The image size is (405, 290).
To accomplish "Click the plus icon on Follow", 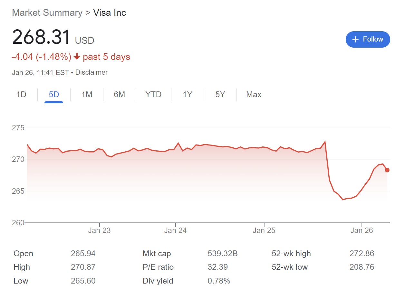I will [x=355, y=39].
